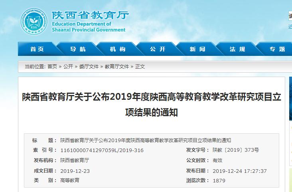This screenshot has height=192, width=292.
Task: Select the 公开 tab in the blue navigation bar
Action: (x=158, y=49)
